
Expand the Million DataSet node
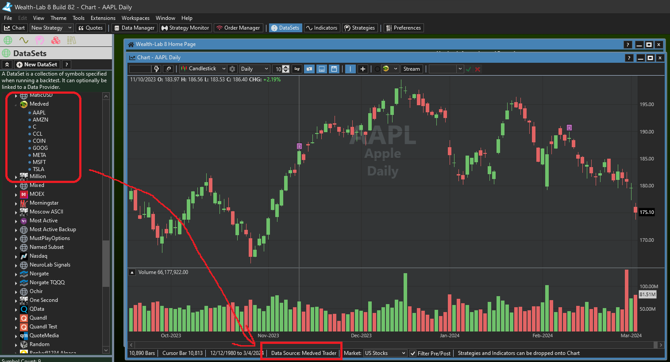pyautogui.click(x=16, y=177)
